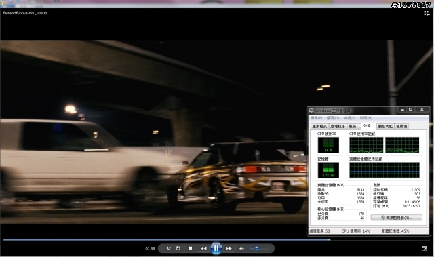Screen dimensions: 434x257
Task: Click the CPU usage 14% gauge
Action: 328,145
